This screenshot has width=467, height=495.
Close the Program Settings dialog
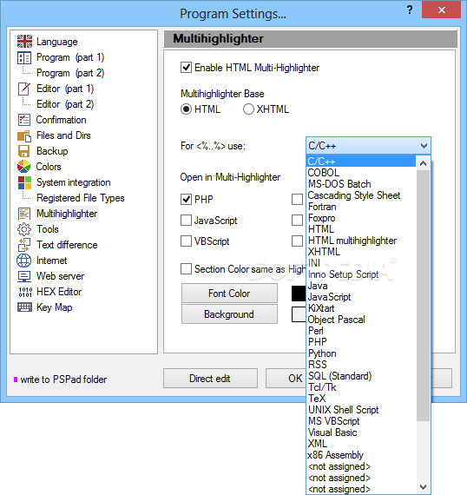pos(442,10)
